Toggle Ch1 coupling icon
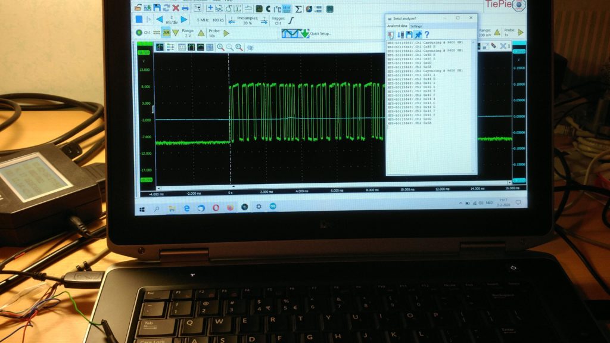This screenshot has width=610, height=343. tap(157, 32)
